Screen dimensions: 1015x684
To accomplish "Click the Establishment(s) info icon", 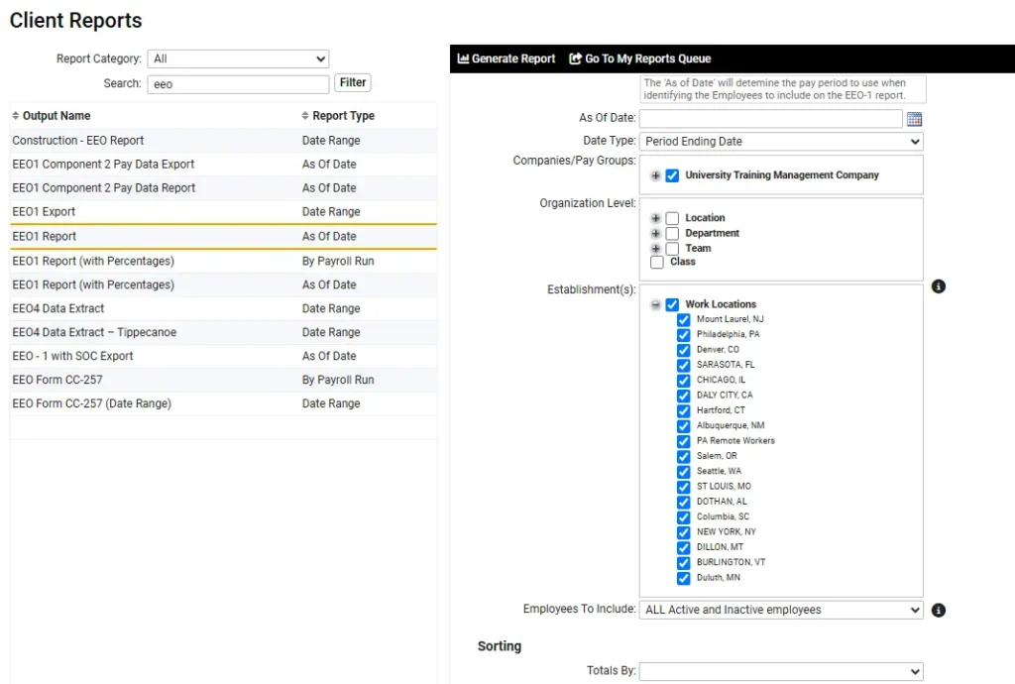I will [x=938, y=286].
